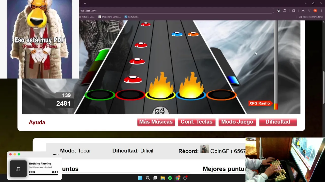Image resolution: width=325 pixels, height=182 pixels.
Task: Change the Dificultad setting
Action: [x=278, y=122]
